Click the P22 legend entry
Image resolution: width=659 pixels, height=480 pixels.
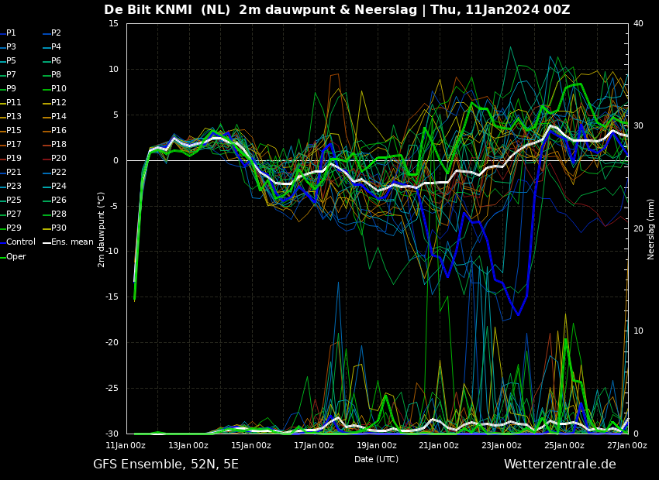(x=54, y=172)
